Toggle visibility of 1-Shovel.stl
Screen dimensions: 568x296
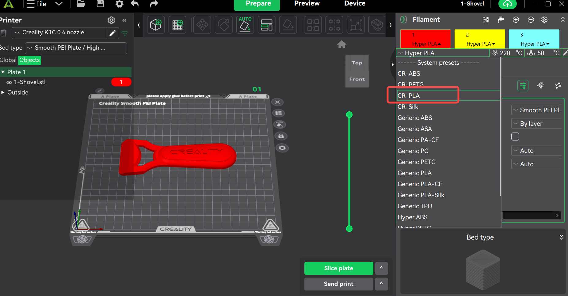point(9,82)
